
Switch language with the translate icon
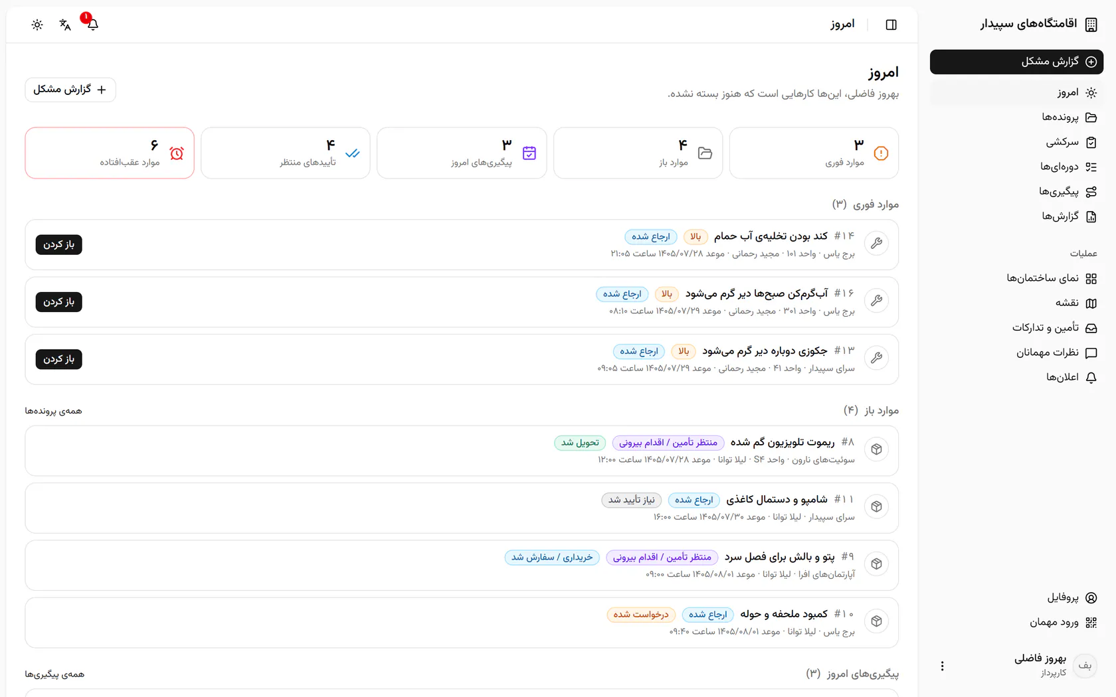tap(65, 25)
